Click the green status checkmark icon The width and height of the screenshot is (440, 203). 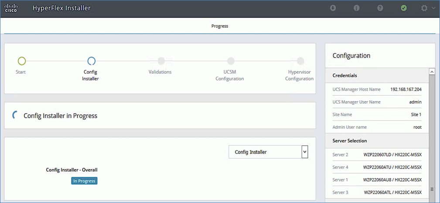(x=403, y=8)
